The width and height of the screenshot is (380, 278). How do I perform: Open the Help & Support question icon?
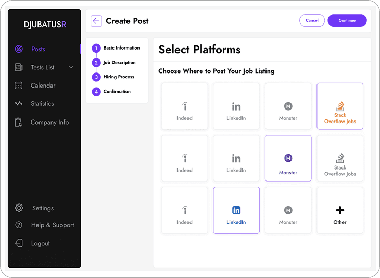point(19,225)
